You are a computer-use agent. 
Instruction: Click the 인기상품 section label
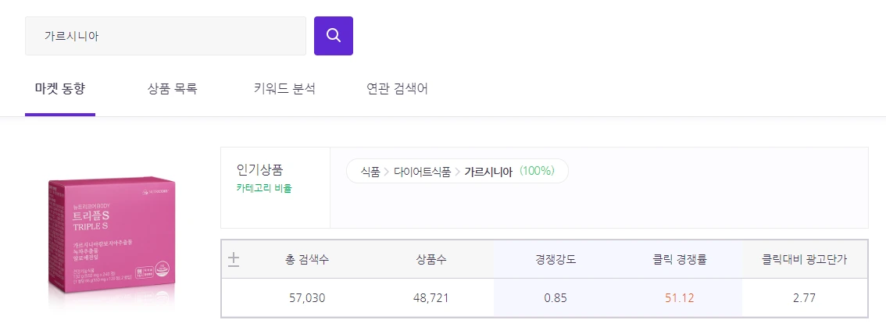coord(260,169)
